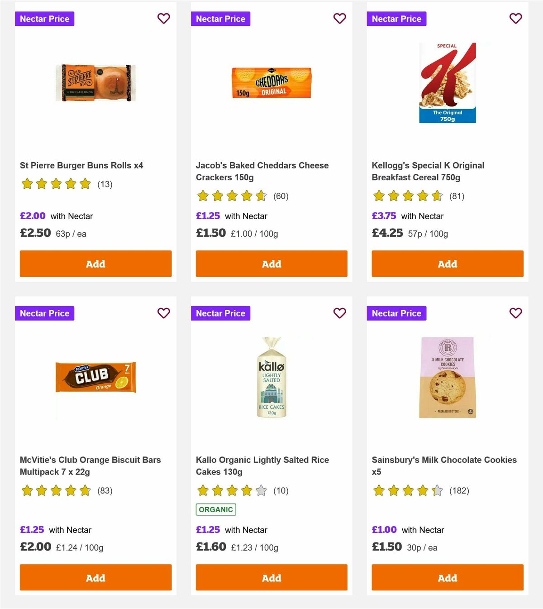Click the Nectar Price badge on St Pierre Burger Buns

pos(44,19)
